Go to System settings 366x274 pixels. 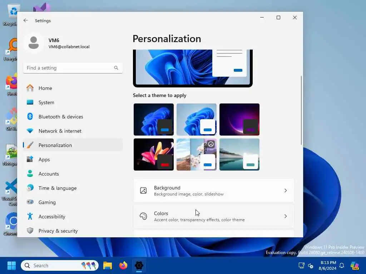(x=73, y=102)
